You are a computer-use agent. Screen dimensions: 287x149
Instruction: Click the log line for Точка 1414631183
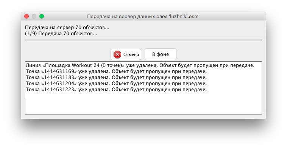pyautogui.click(x=116, y=77)
